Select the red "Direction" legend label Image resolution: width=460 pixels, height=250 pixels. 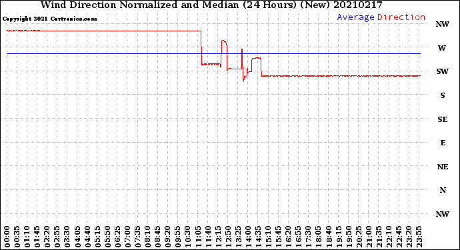[x=401, y=17]
